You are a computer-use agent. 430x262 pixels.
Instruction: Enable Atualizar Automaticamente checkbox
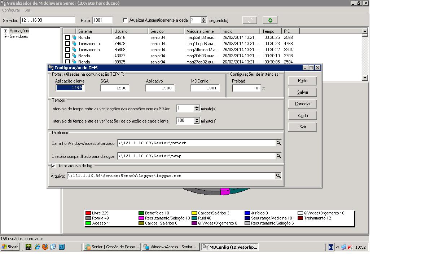(125, 20)
